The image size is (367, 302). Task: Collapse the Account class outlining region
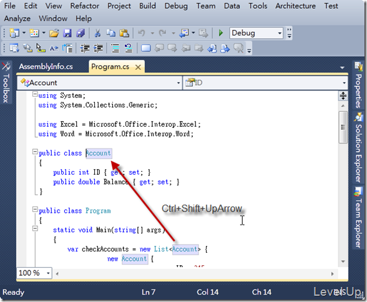35,152
